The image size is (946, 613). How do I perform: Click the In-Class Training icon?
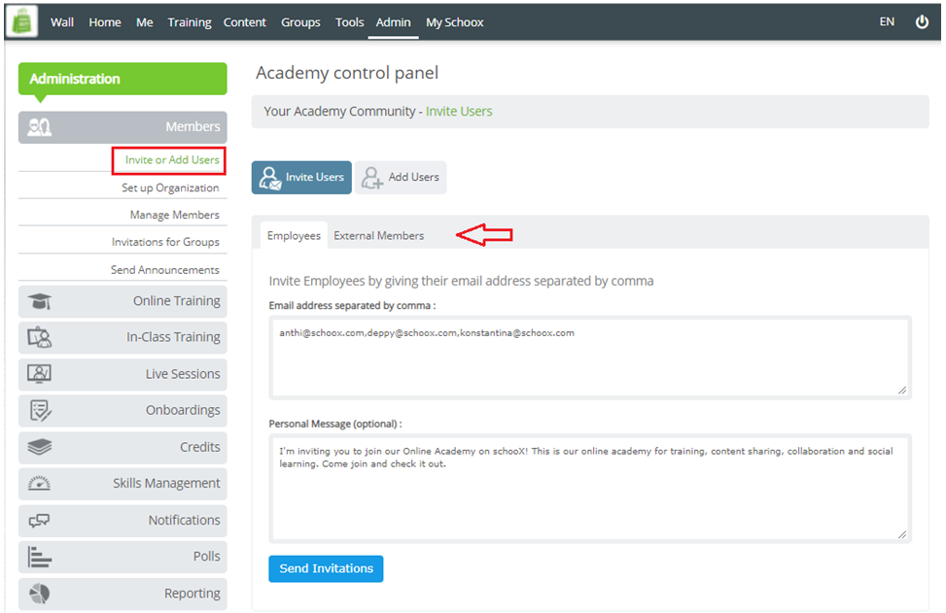coord(39,337)
